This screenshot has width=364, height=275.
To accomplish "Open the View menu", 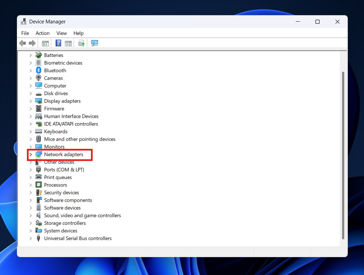I will click(x=61, y=33).
